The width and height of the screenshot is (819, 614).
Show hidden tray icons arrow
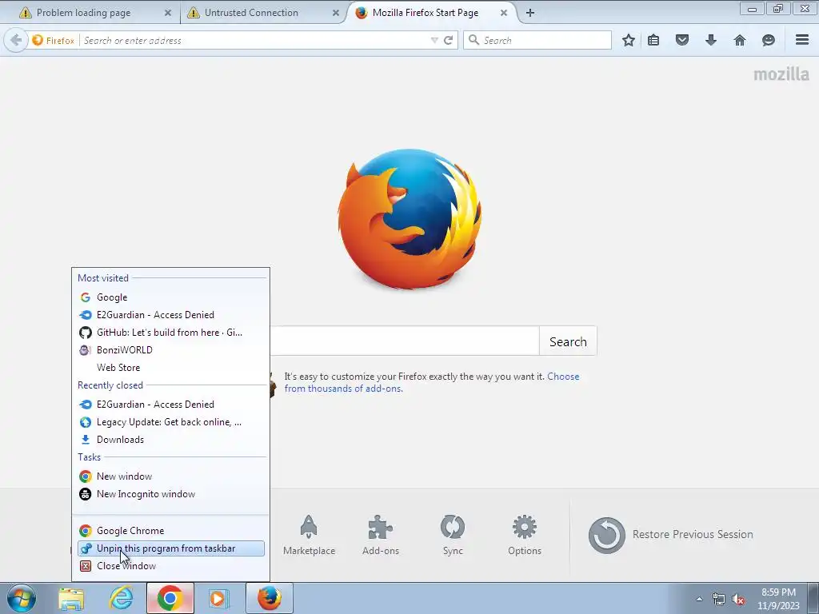(x=699, y=599)
